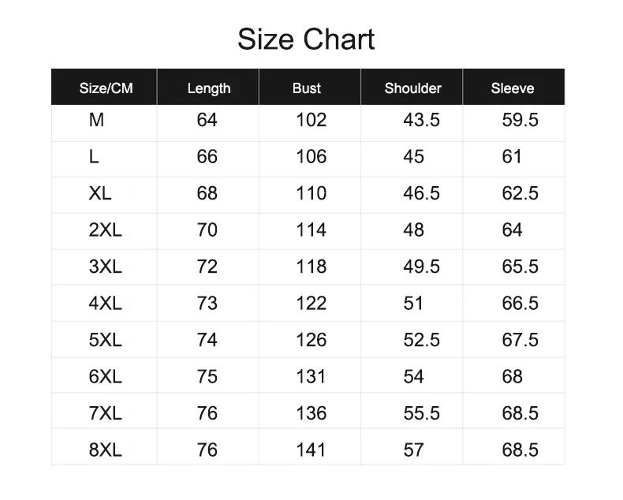Click the 5XL size row label

click(106, 340)
